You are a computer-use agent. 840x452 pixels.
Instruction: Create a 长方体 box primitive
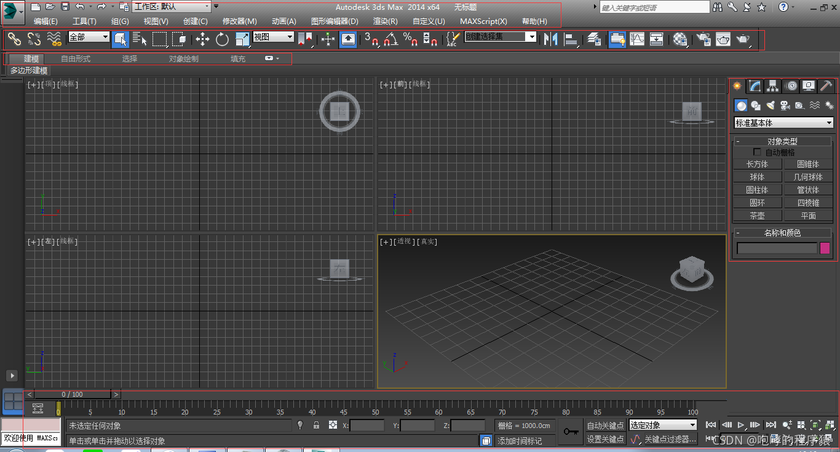758,164
